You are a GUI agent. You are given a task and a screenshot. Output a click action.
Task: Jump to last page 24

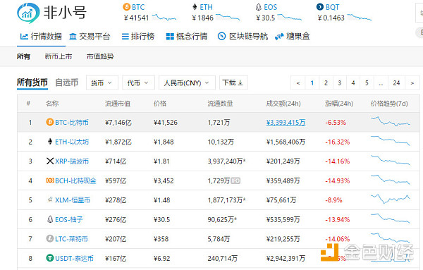point(396,83)
